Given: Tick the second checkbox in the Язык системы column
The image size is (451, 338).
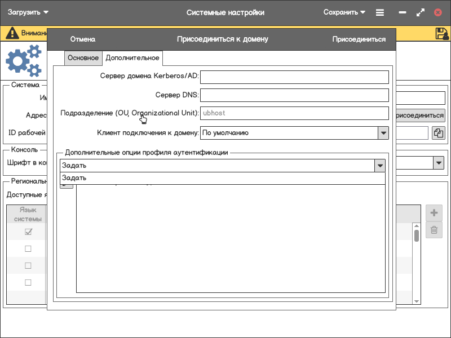Looking at the screenshot, I should (x=28, y=249).
